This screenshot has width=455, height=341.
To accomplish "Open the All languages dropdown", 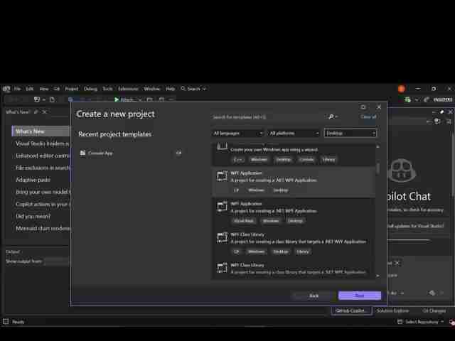I will [237, 134].
